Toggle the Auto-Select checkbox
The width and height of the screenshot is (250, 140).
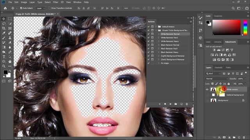(x=21, y=8)
